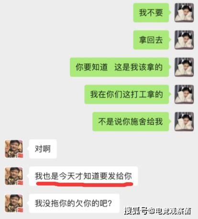Click the flag badge on the "对啊" avatar

(x=20, y=155)
